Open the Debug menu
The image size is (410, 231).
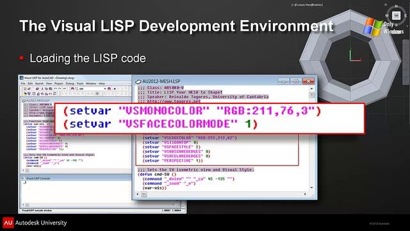[70, 83]
